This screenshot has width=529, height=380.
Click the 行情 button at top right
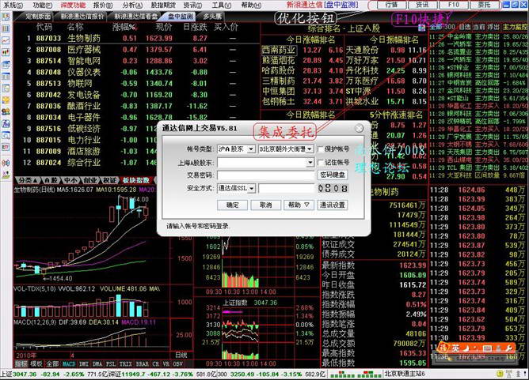pyautogui.click(x=391, y=5)
